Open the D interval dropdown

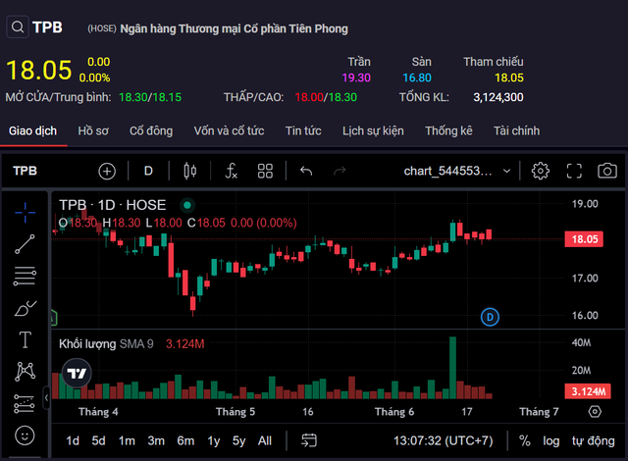click(148, 171)
